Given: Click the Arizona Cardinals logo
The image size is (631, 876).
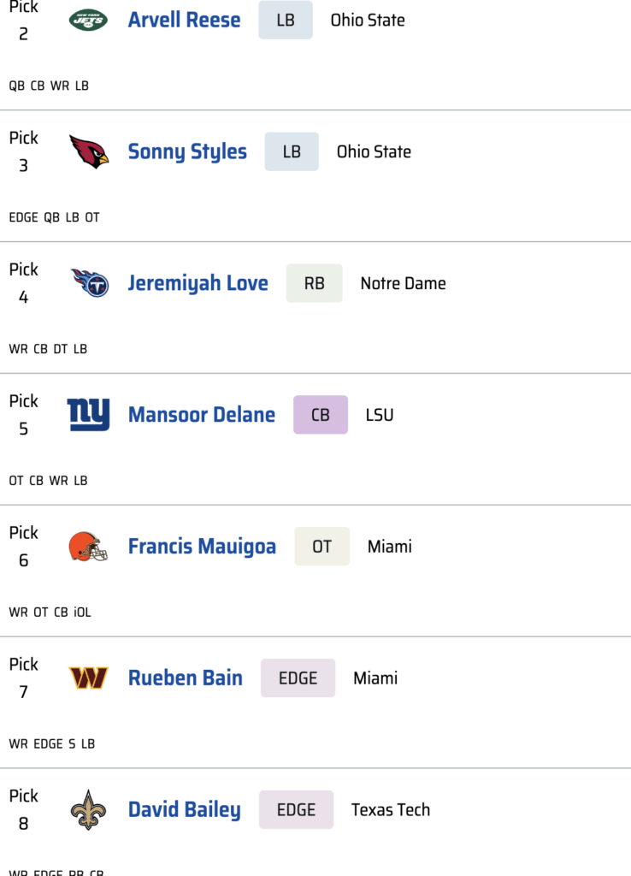Looking at the screenshot, I should (88, 152).
